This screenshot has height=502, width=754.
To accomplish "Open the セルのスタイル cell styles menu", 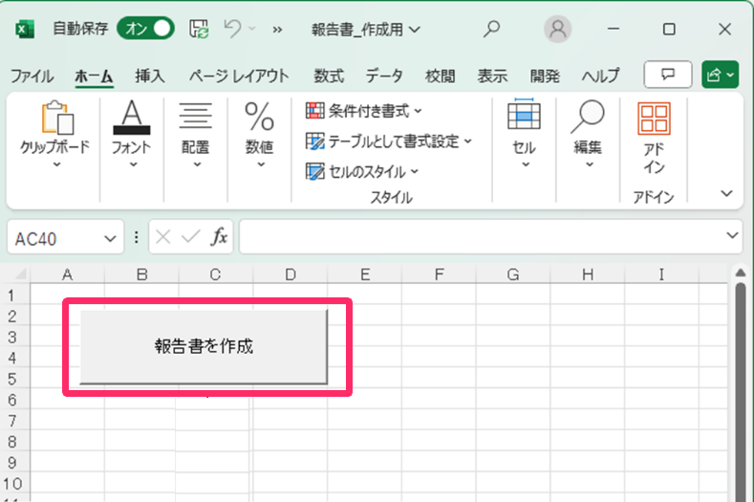I will coord(362,172).
